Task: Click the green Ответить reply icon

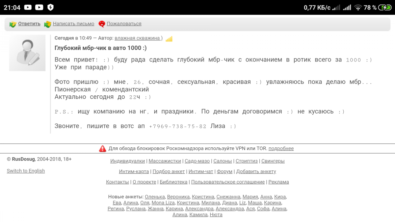Action: (13, 24)
